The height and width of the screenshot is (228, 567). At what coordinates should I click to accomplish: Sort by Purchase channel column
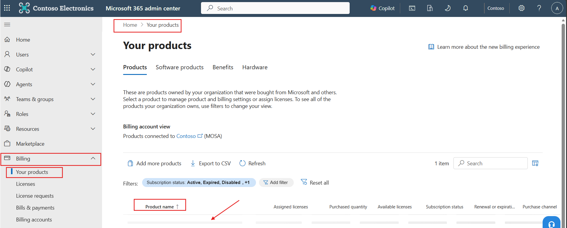(x=540, y=207)
